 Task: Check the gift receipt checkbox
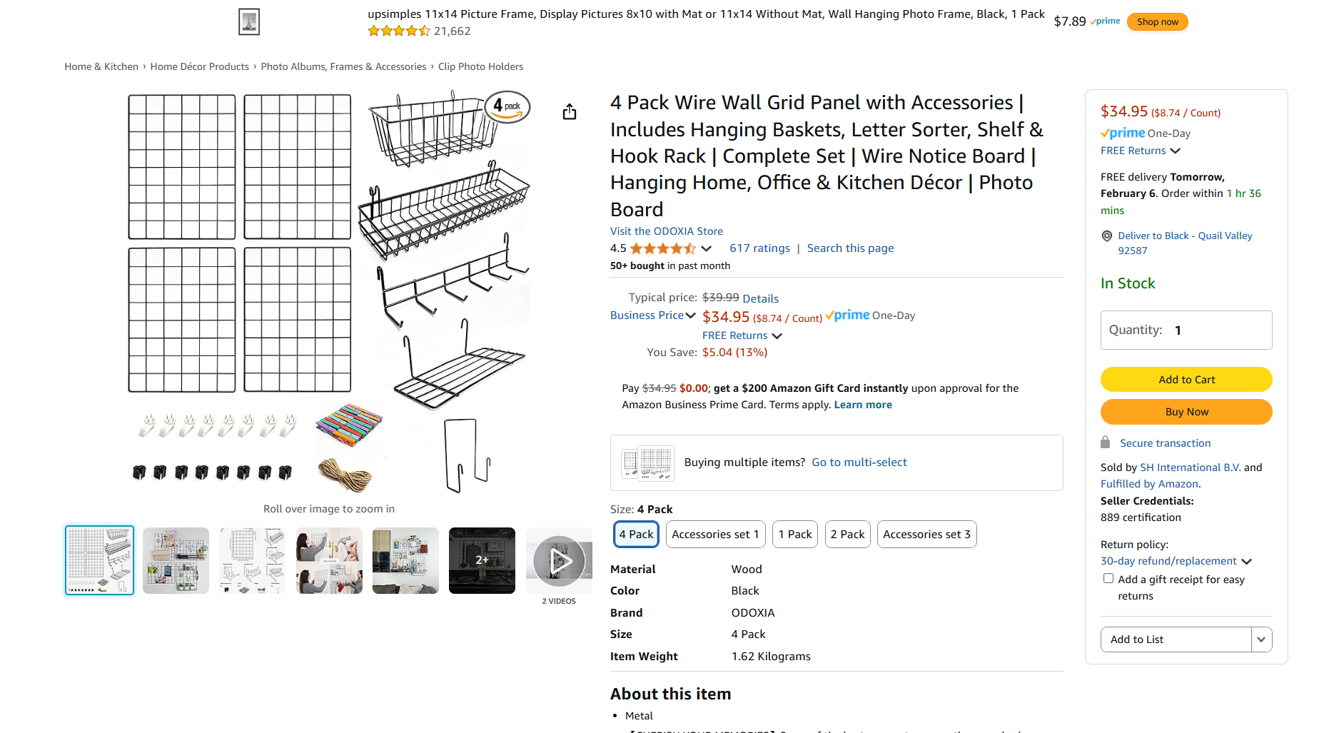1108,579
